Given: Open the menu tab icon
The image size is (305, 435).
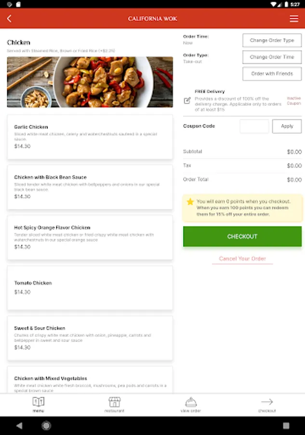Looking at the screenshot, I should coord(38,402).
